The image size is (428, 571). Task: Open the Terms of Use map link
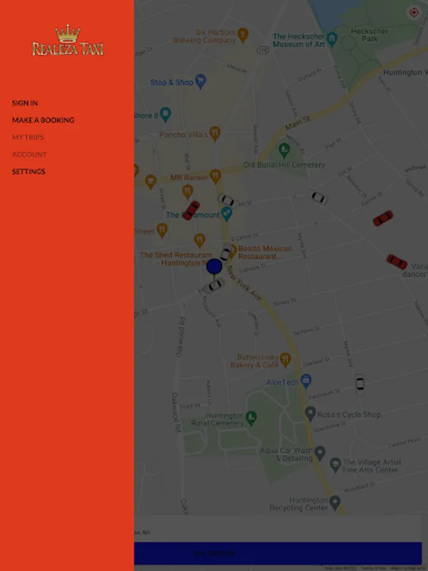[x=373, y=568]
